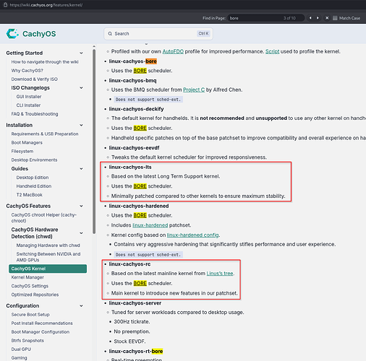Open the Kernel Manager sidebar page
The width and height of the screenshot is (366, 361).
click(27, 277)
